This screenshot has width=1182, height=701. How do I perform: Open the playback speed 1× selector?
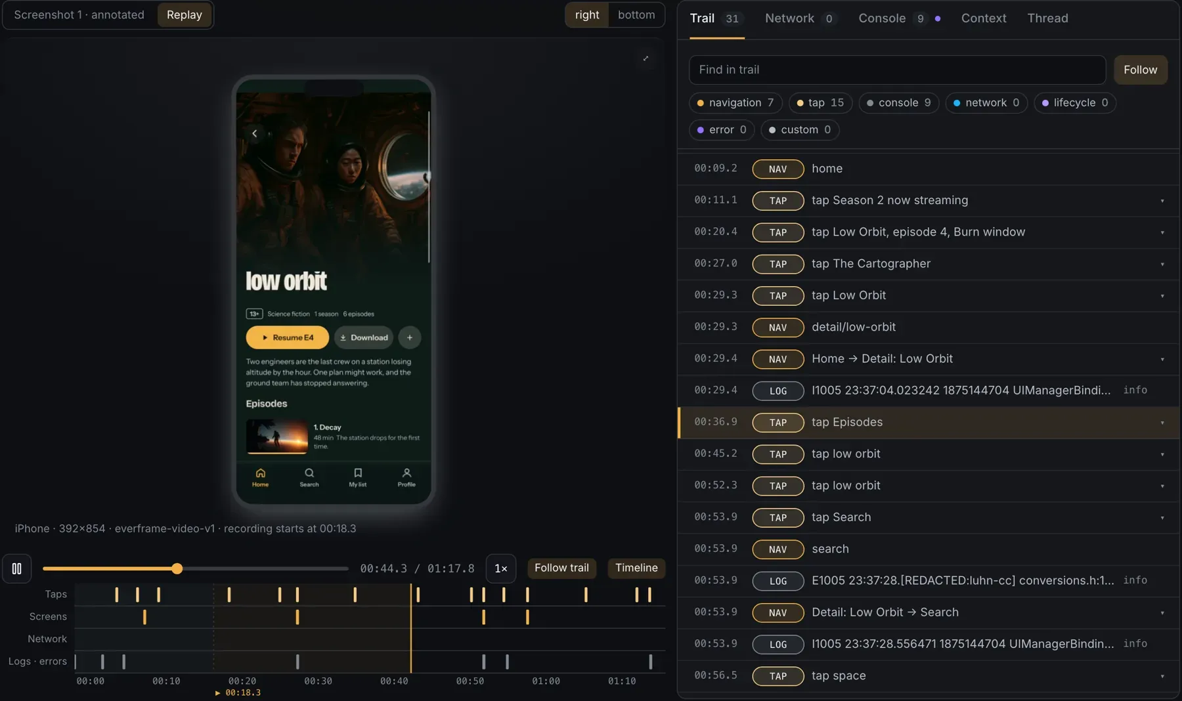pos(501,568)
